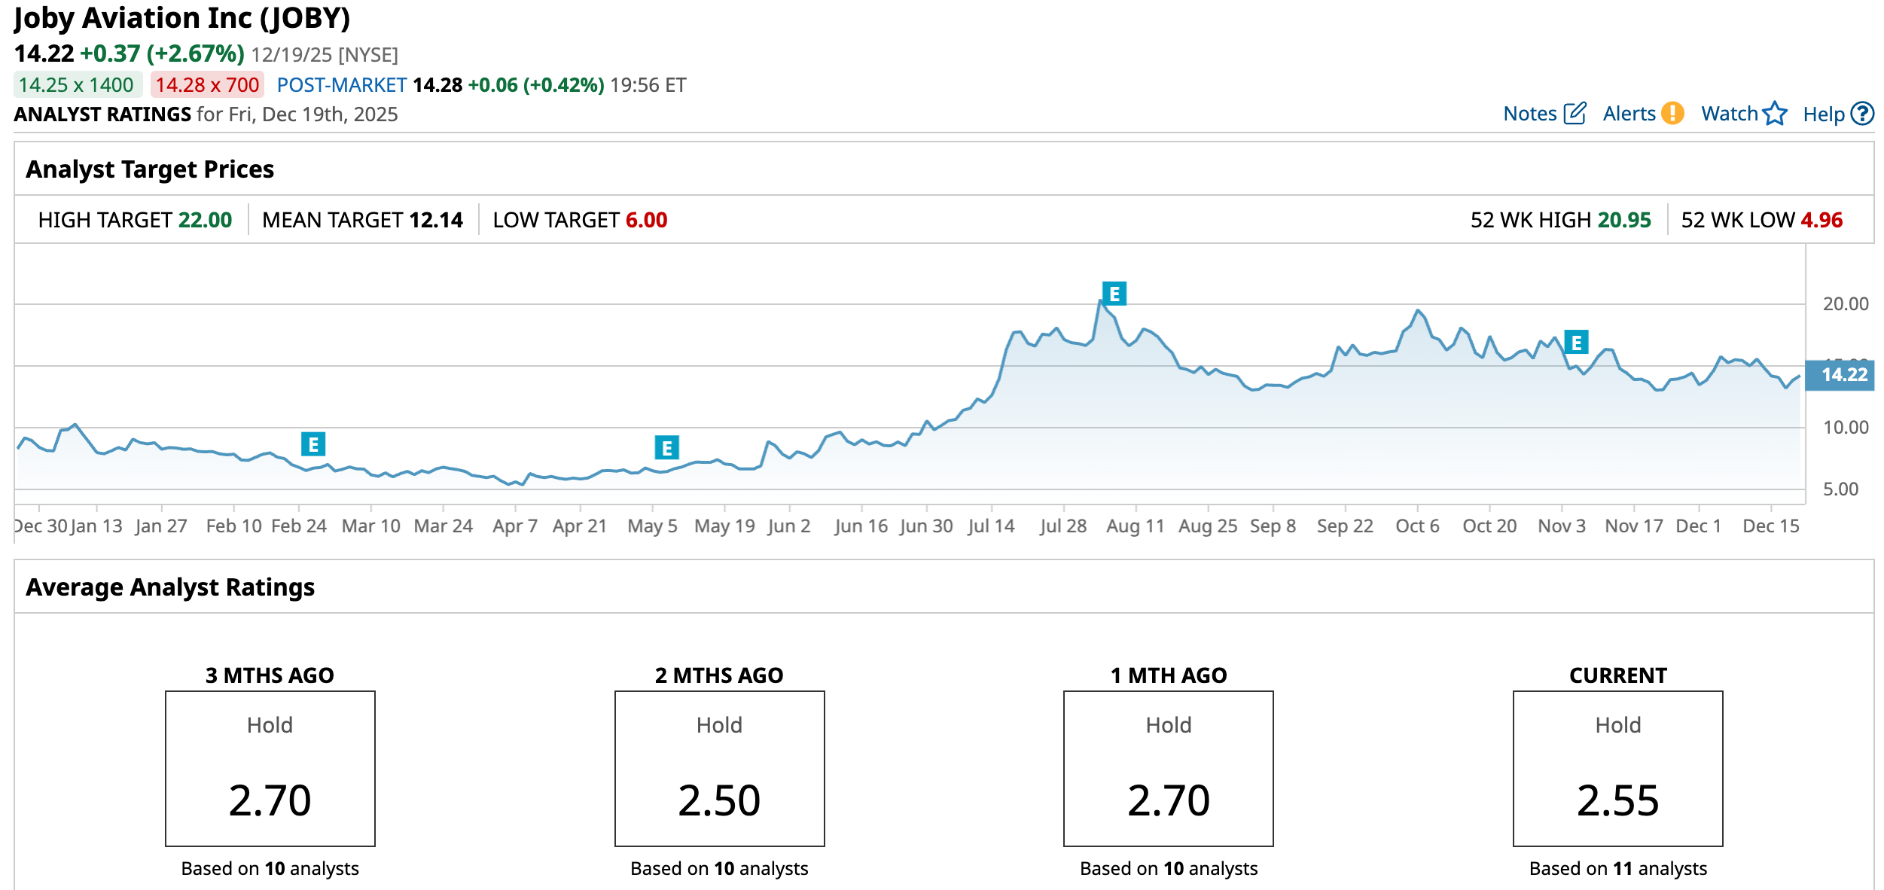Open the Alerts link

click(1629, 114)
